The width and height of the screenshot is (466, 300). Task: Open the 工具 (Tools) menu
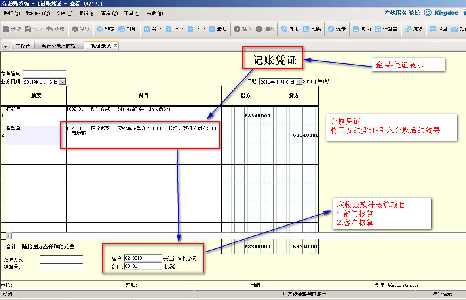point(132,13)
